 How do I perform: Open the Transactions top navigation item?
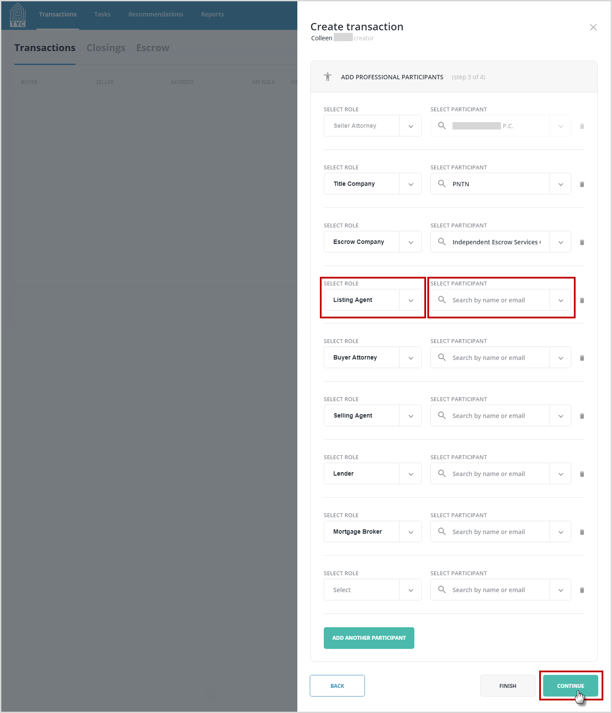click(58, 14)
